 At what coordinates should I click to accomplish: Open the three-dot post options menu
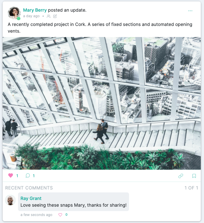click(190, 11)
